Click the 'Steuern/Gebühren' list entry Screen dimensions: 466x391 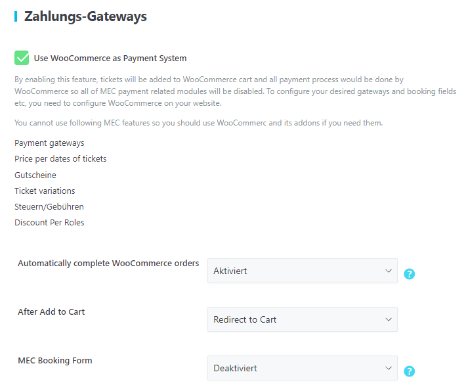(49, 206)
